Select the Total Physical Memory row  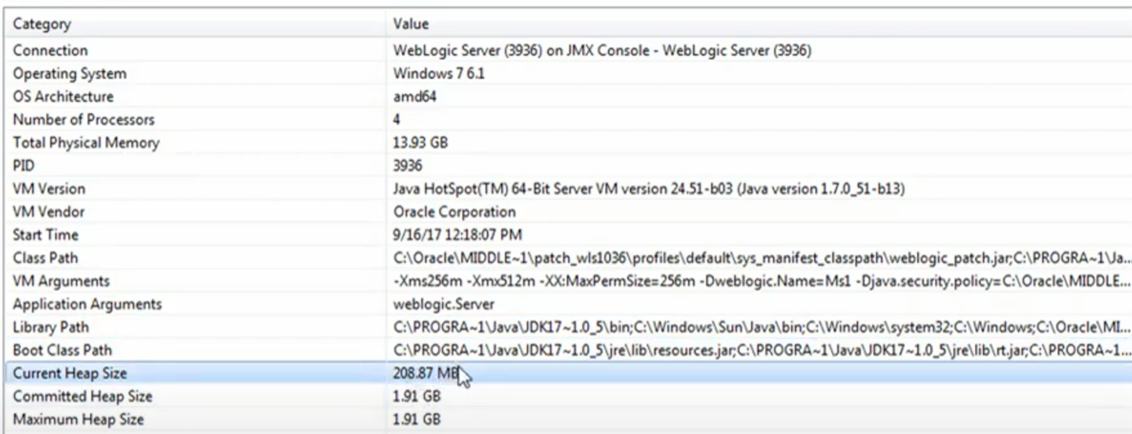[568, 142]
